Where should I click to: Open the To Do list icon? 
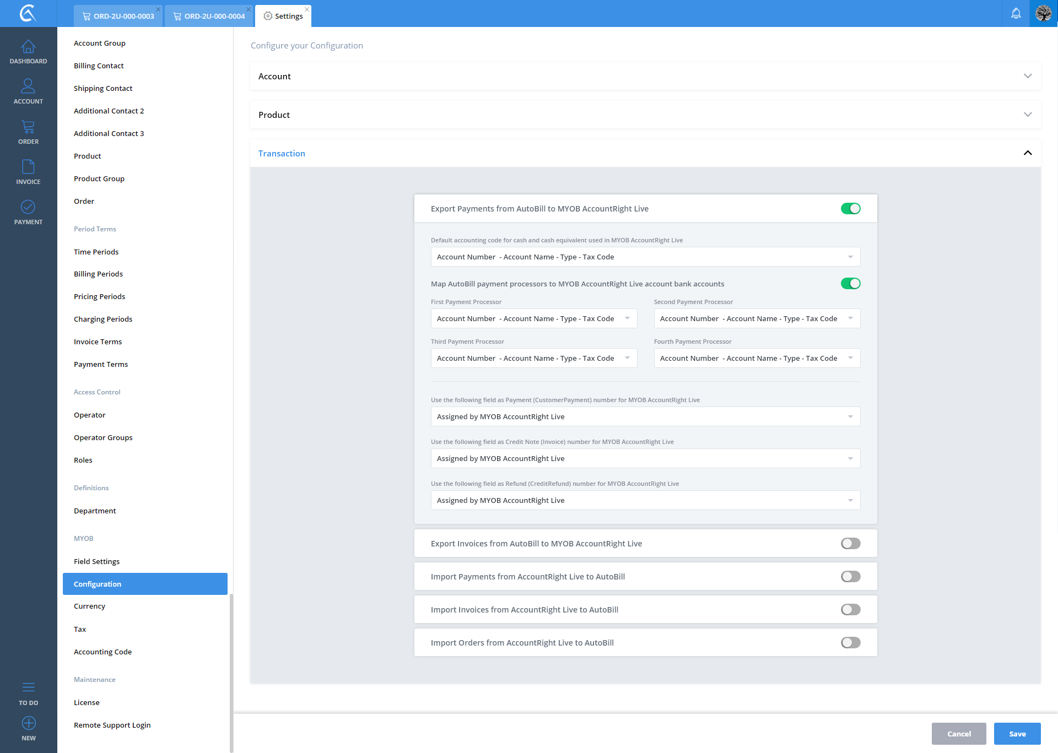click(x=28, y=687)
